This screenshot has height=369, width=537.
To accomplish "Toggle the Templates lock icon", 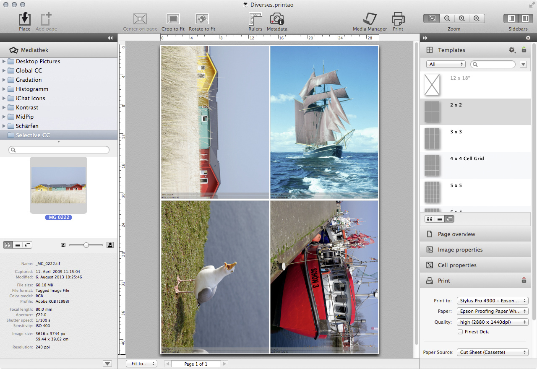I will tap(524, 50).
